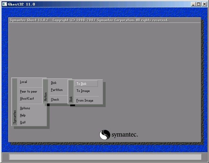Pick Partition in the Action submenu

[57, 90]
